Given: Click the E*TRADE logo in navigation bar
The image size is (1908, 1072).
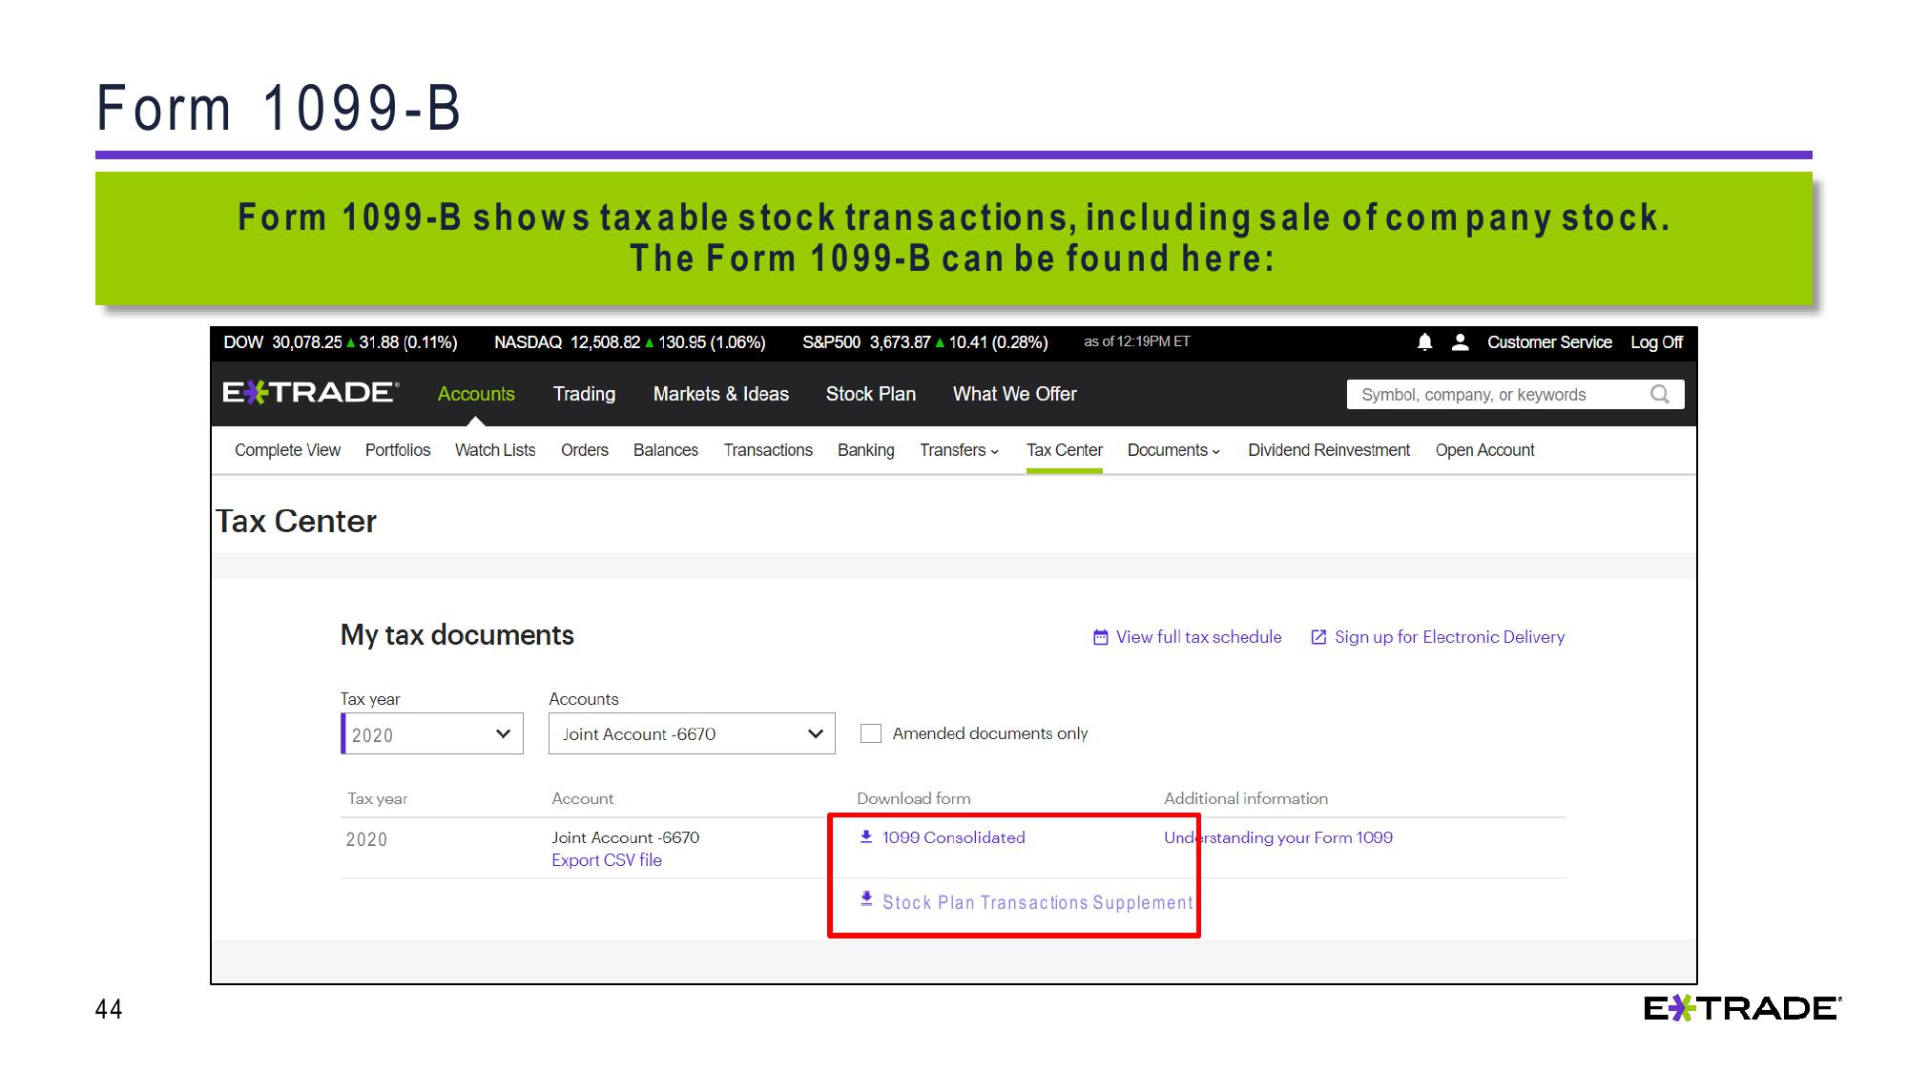Looking at the screenshot, I should [311, 393].
